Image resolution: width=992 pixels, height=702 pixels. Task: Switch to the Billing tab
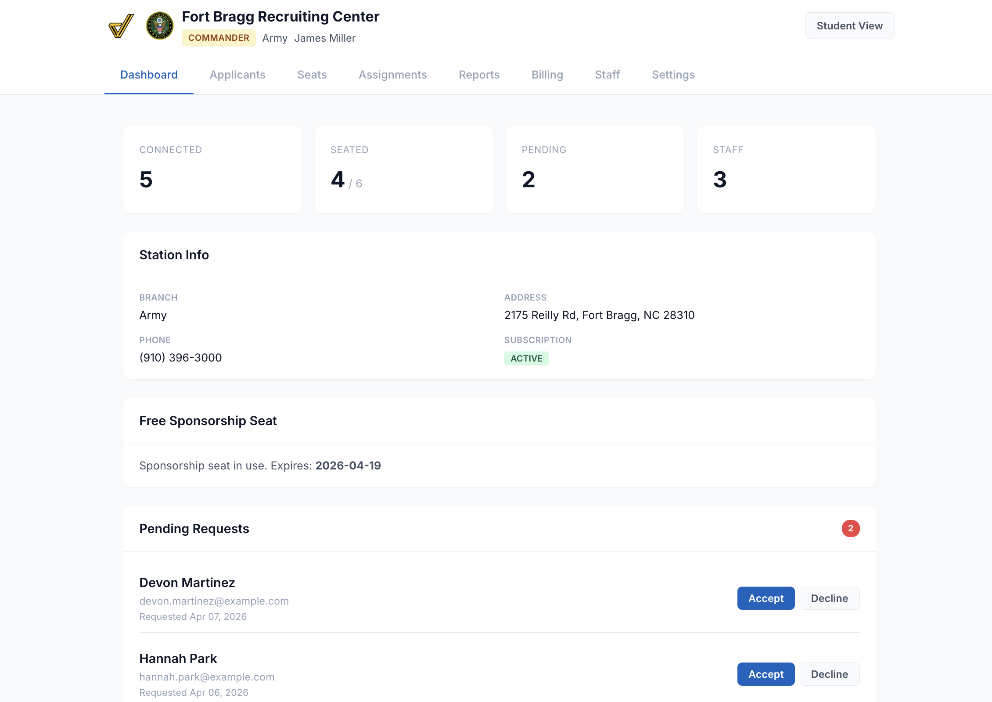coord(547,75)
